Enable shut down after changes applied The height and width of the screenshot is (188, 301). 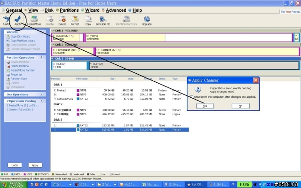(x=192, y=97)
